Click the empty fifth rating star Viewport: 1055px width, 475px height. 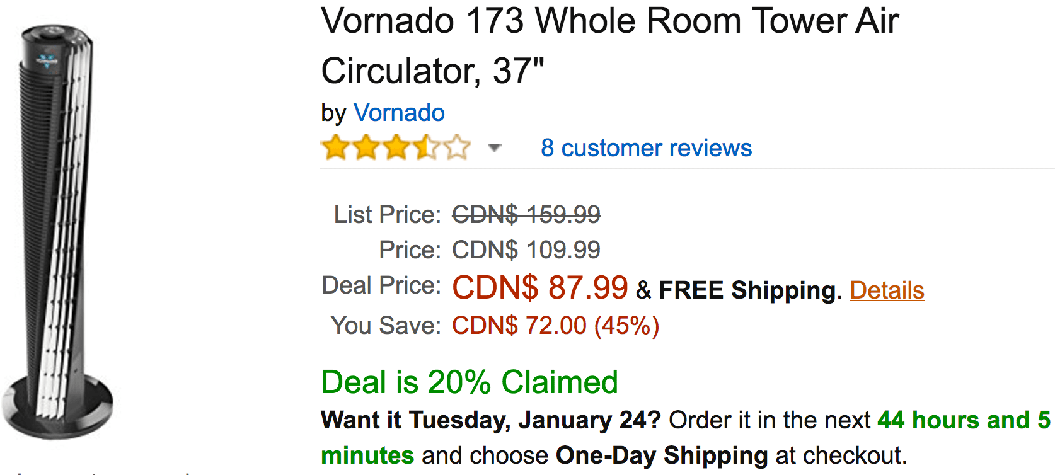click(457, 147)
